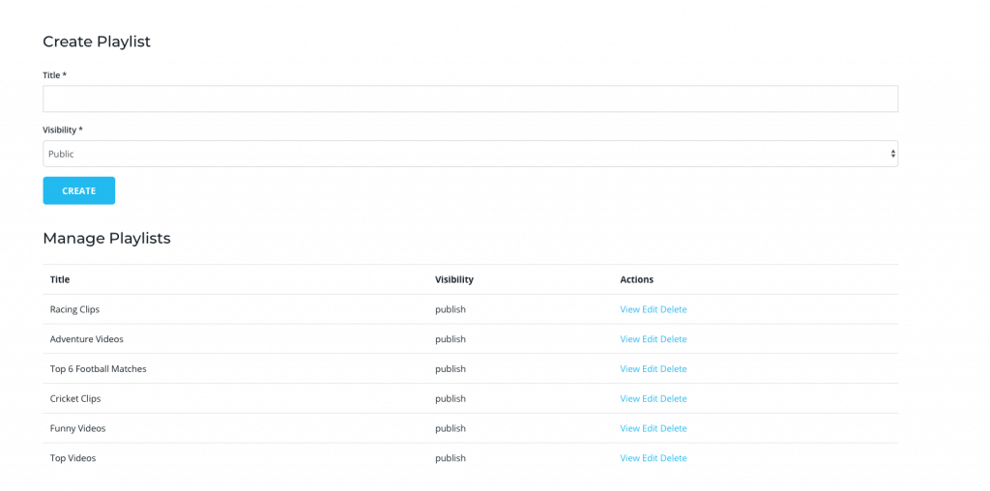Select the 'Top 6 Football Matches' title text
Image resolution: width=990 pixels, height=491 pixels.
(98, 368)
